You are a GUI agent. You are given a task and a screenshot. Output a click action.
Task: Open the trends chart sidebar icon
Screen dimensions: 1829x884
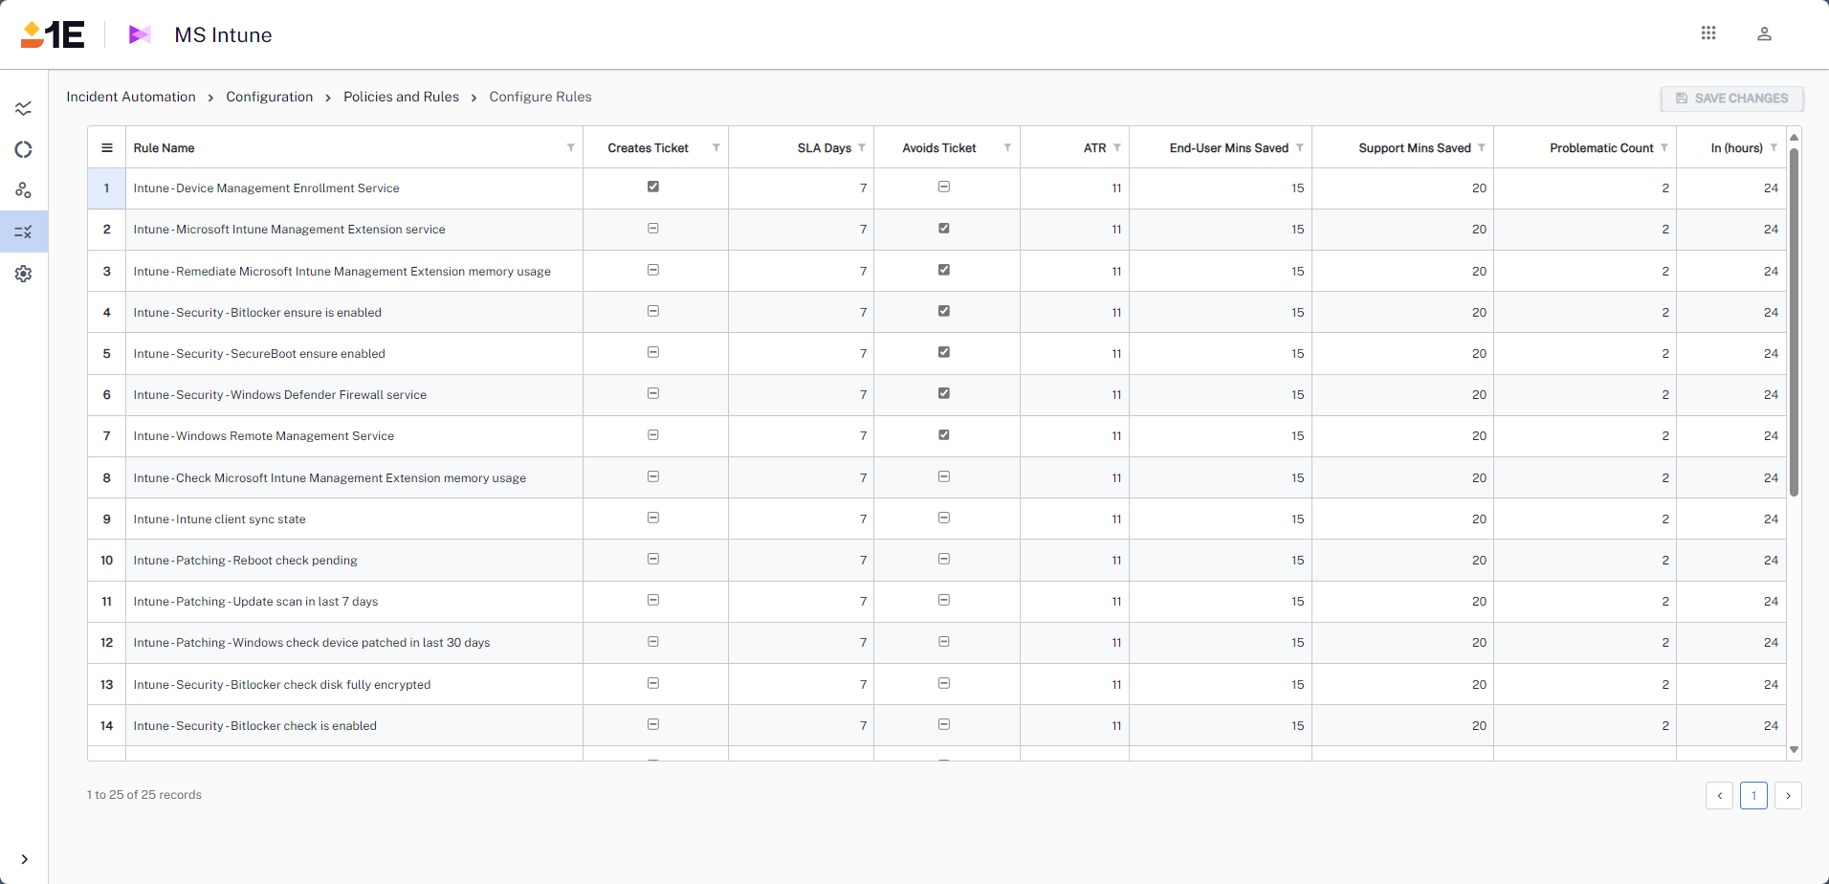pyautogui.click(x=24, y=108)
